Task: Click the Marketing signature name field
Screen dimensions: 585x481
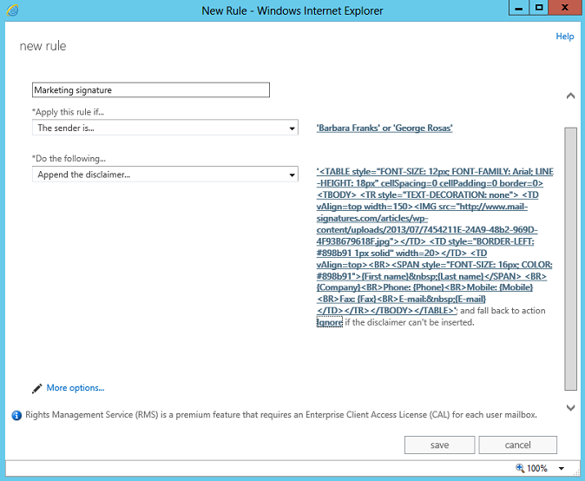Action: pos(151,89)
